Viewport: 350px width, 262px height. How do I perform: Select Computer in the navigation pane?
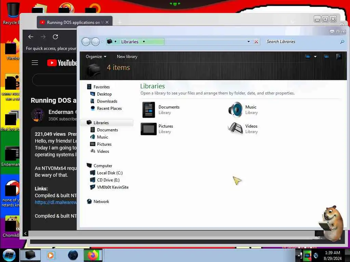(x=99, y=165)
